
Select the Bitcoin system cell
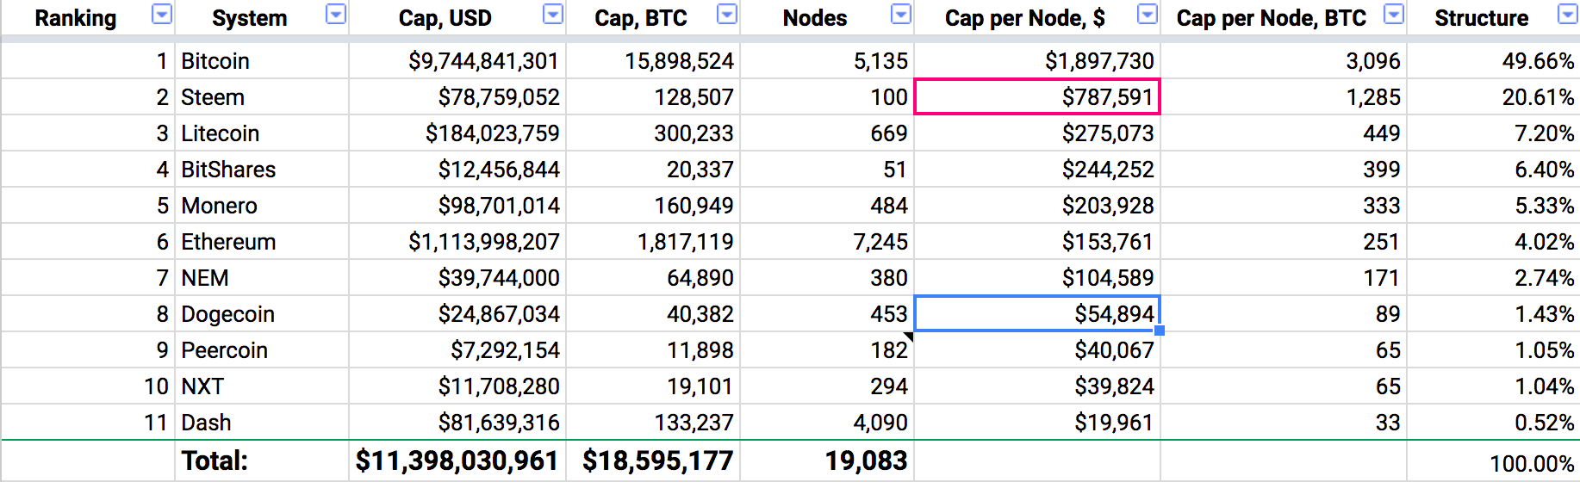[x=262, y=61]
